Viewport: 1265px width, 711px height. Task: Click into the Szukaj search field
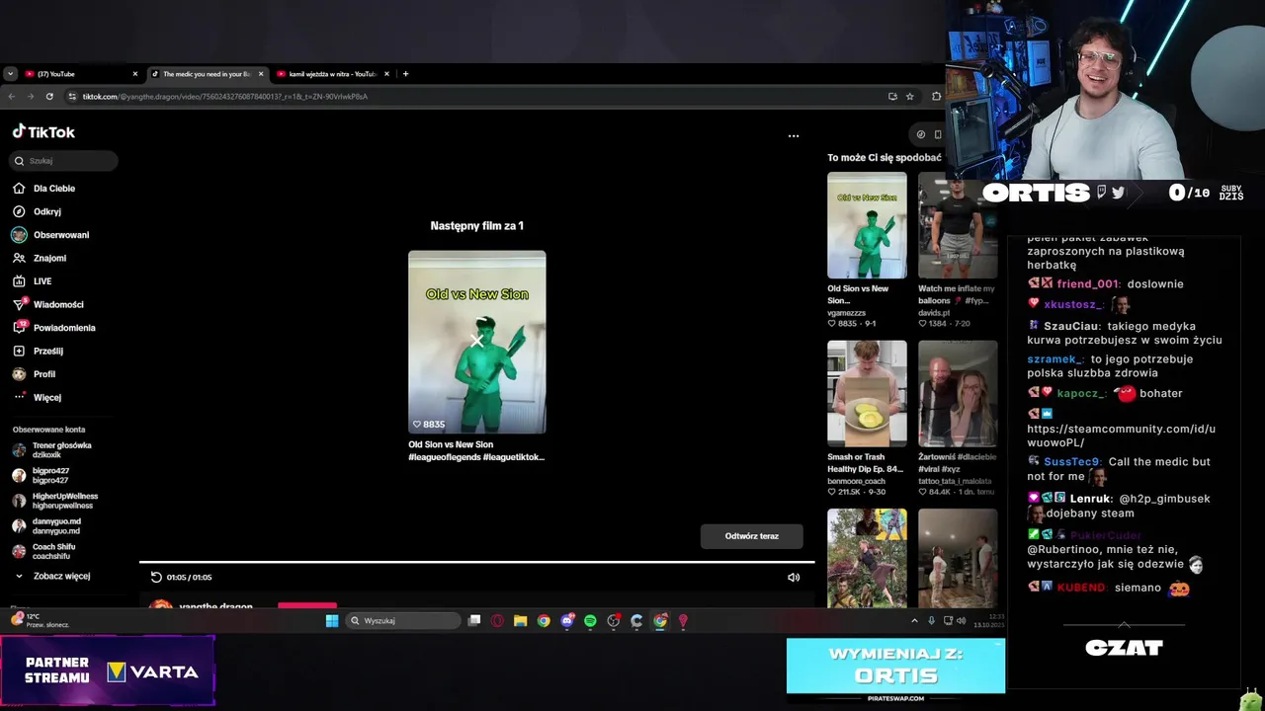point(63,161)
